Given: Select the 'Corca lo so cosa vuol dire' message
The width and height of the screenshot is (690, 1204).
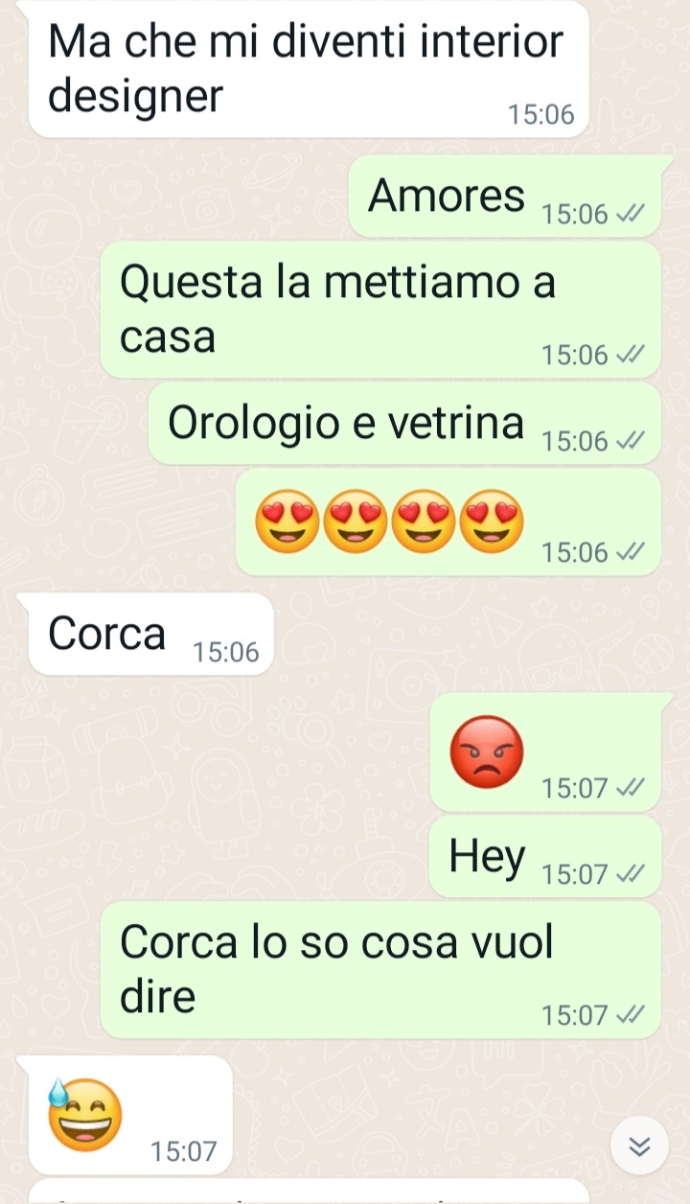Looking at the screenshot, I should coord(380,970).
